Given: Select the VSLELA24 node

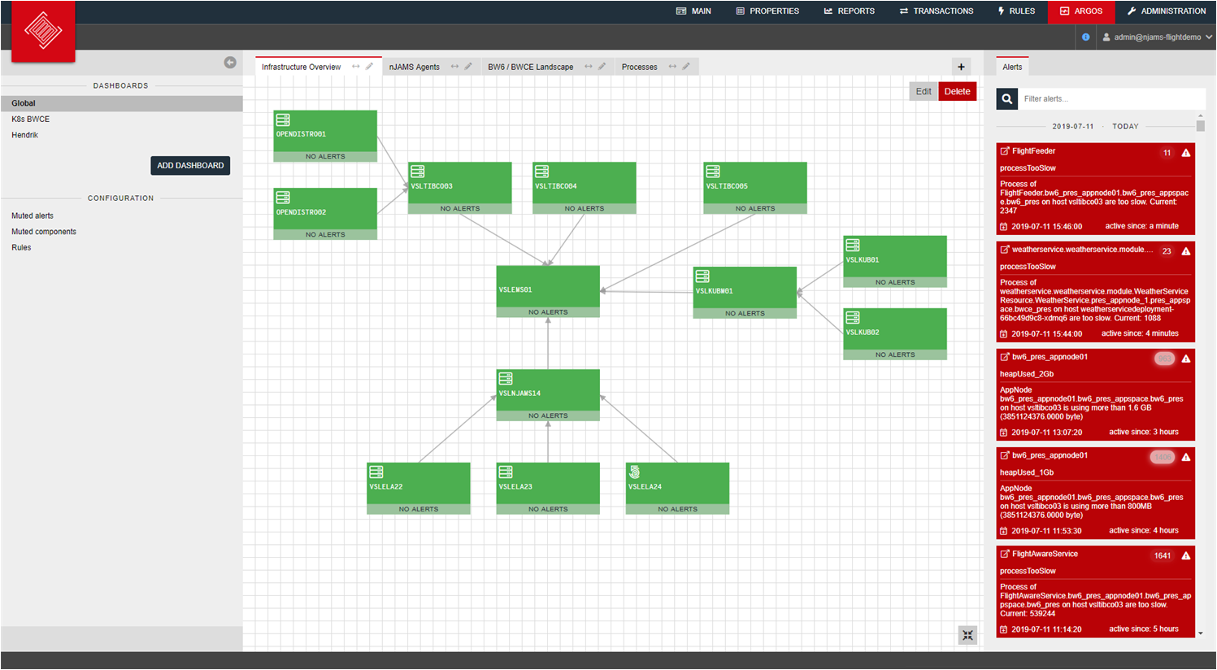Looking at the screenshot, I should click(677, 489).
